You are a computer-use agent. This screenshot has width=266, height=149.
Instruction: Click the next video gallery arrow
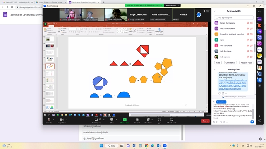pyautogui.click(x=199, y=15)
